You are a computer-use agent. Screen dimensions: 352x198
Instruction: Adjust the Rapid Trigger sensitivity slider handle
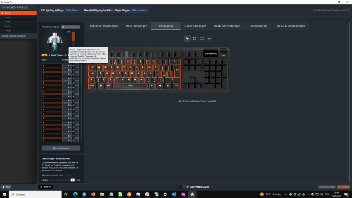(x=73, y=180)
